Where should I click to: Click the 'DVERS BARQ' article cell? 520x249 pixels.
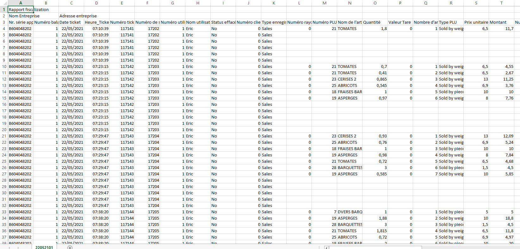(350, 212)
